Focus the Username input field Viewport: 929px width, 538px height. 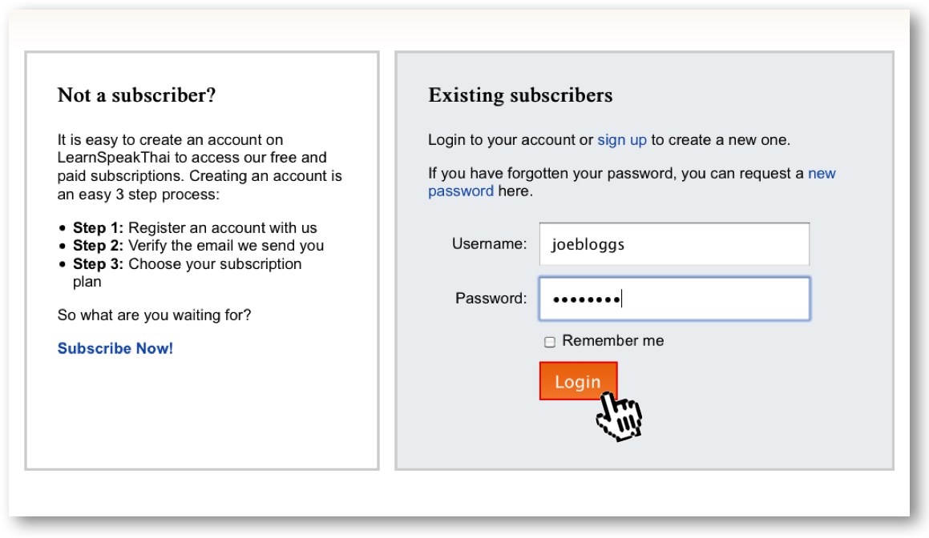(674, 244)
